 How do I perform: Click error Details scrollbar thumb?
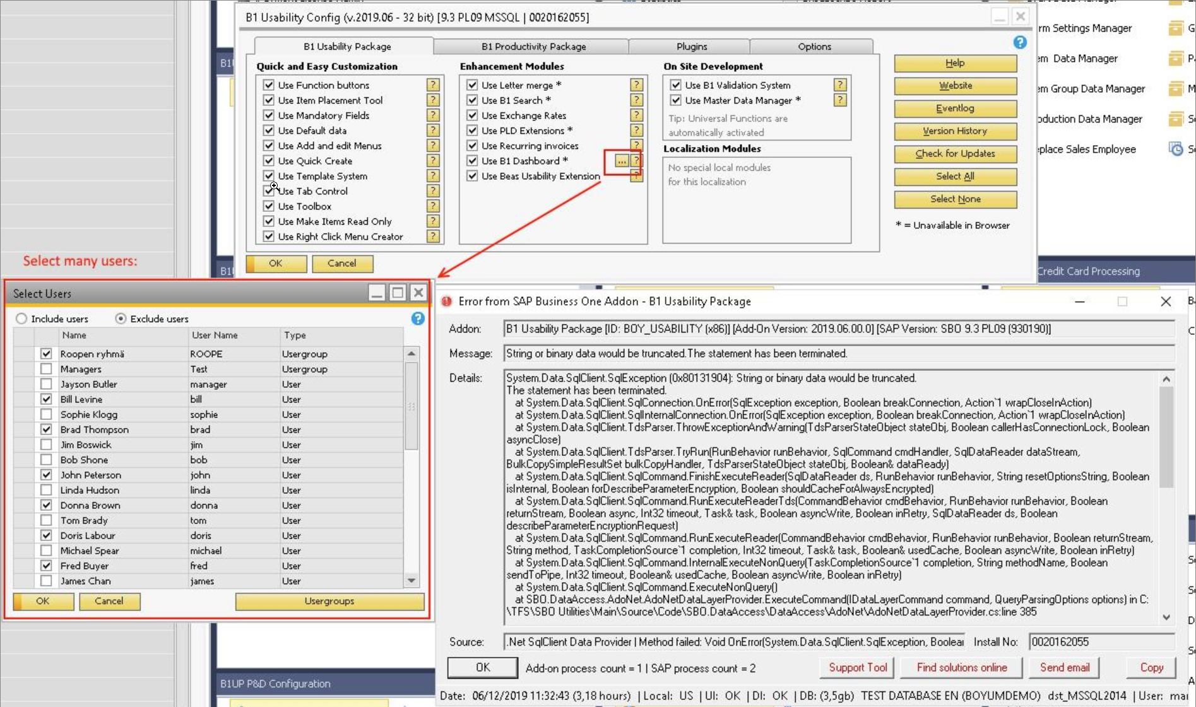click(x=1166, y=436)
